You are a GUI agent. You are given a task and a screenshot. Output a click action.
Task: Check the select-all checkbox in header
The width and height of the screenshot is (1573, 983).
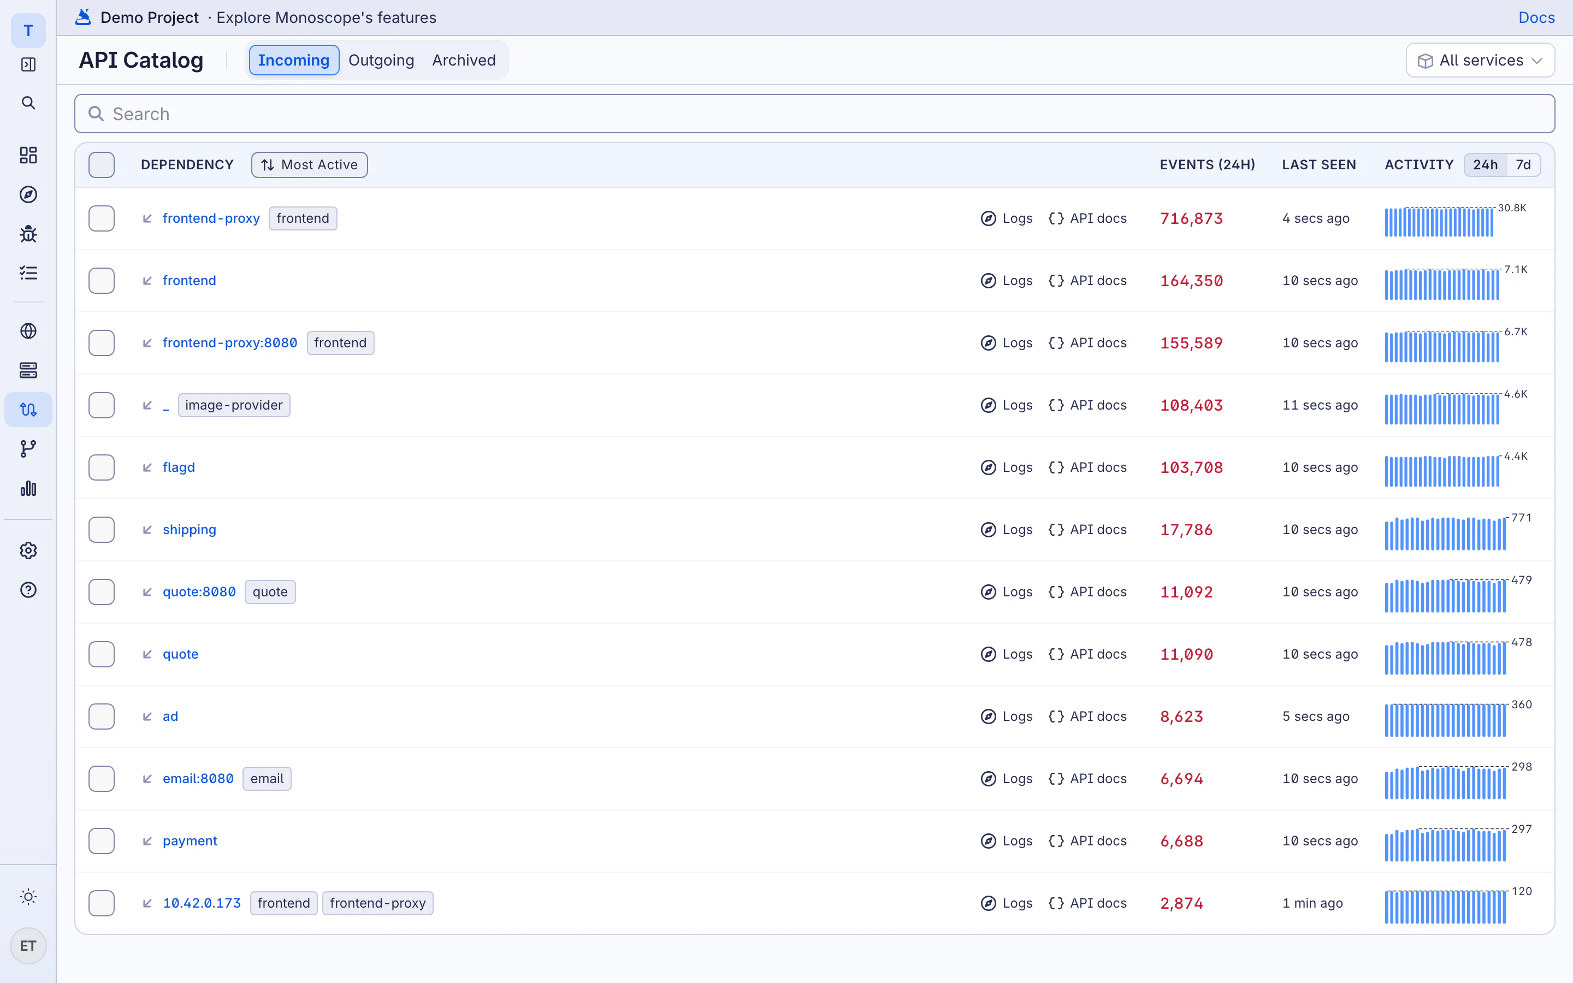tap(102, 165)
